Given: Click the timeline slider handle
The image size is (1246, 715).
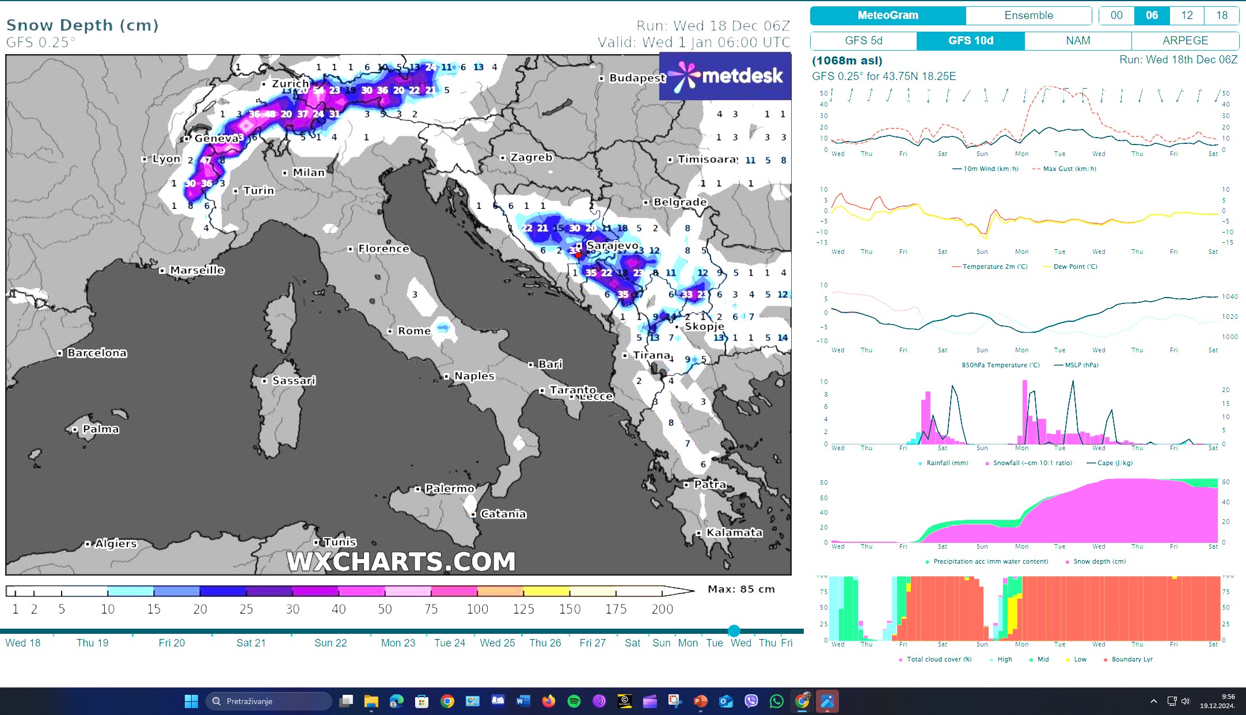Looking at the screenshot, I should coord(734,631).
